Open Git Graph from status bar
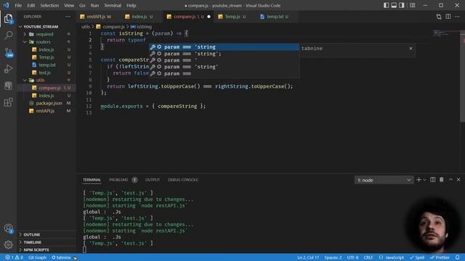The width and height of the screenshot is (465, 261). [37, 257]
